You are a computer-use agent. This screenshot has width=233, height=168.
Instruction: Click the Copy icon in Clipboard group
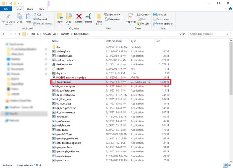(19, 16)
